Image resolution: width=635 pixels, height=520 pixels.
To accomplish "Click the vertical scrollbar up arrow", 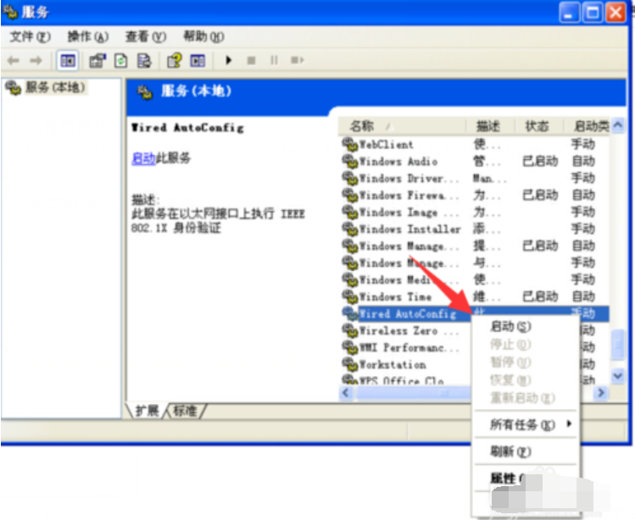I will [x=618, y=126].
